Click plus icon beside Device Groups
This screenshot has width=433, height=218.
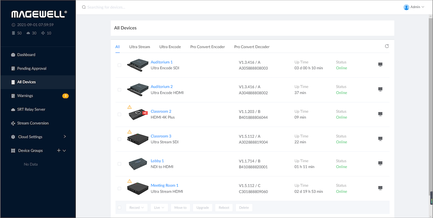58,150
